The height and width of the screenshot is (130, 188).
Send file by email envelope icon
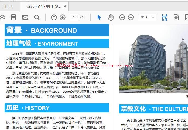click(x=25, y=17)
